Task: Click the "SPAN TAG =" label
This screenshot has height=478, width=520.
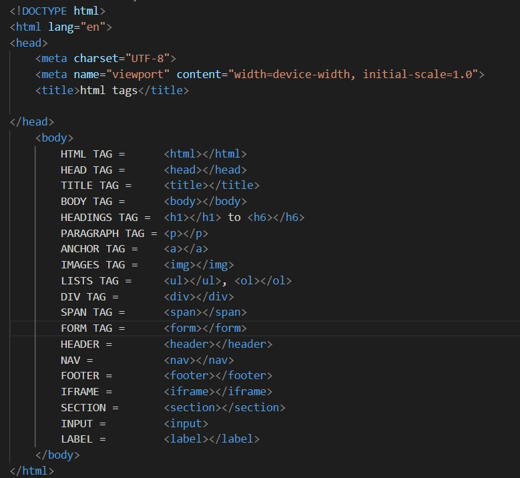Action: click(x=93, y=312)
